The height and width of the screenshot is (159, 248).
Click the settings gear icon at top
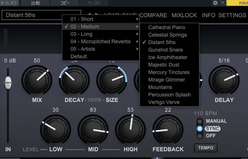215,3
